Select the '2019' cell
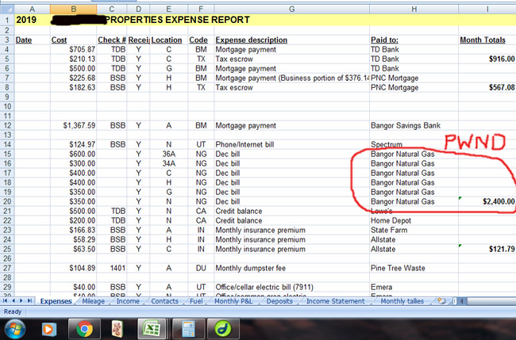The image size is (516, 340). pos(33,20)
